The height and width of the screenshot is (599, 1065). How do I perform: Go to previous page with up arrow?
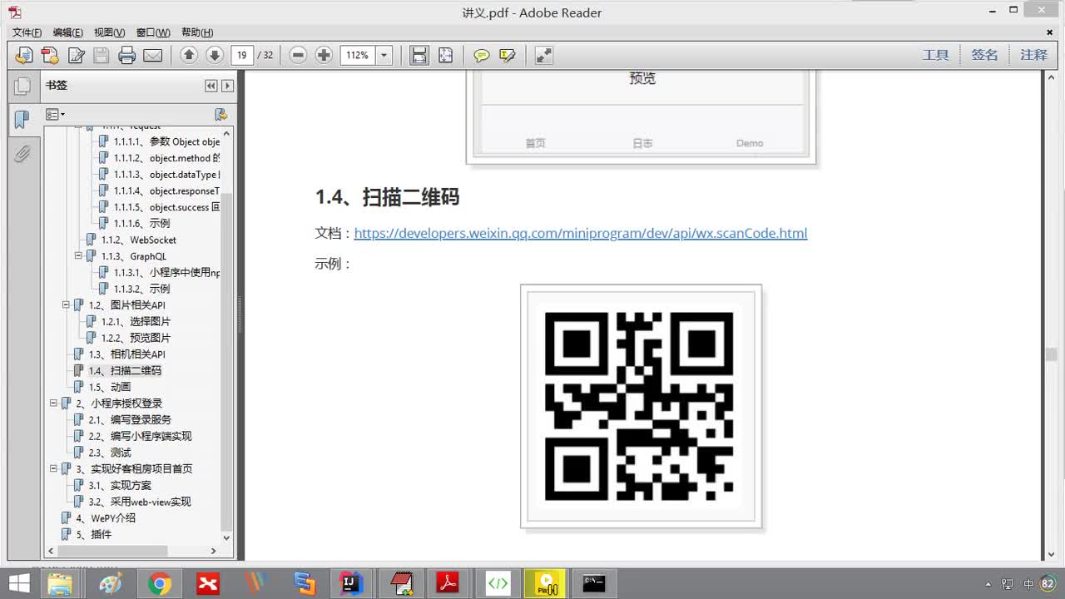(189, 55)
